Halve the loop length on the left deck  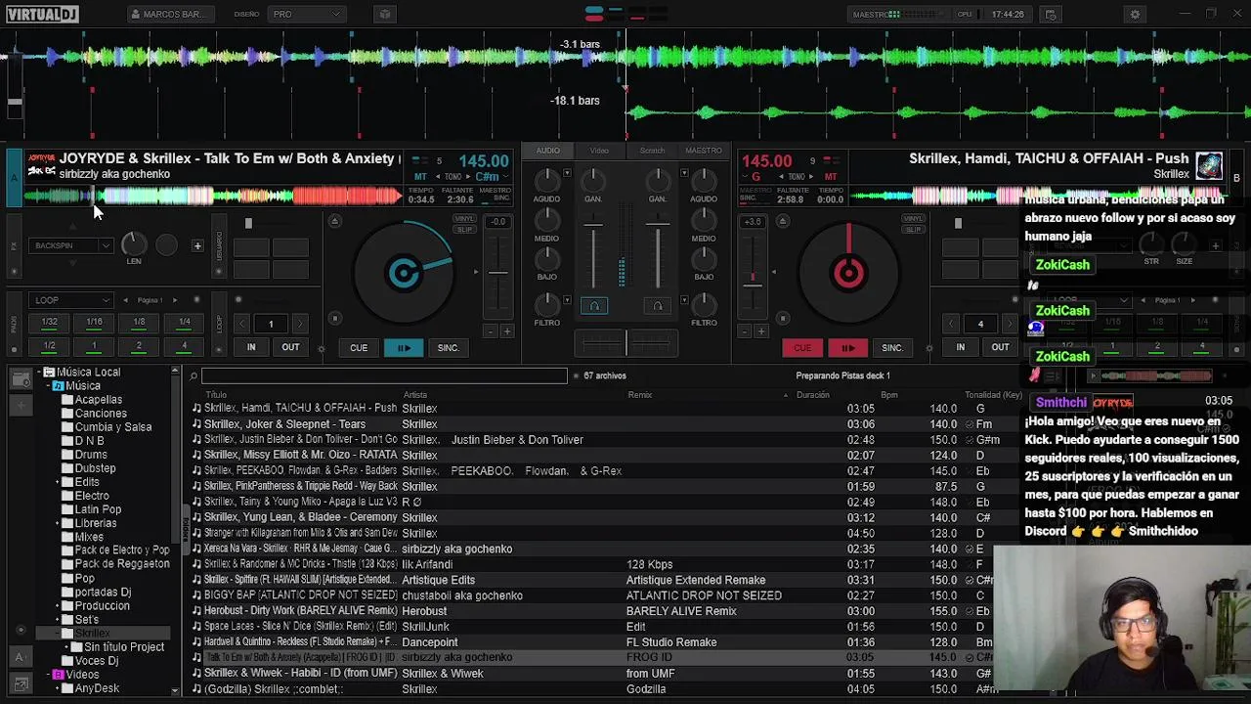(242, 324)
